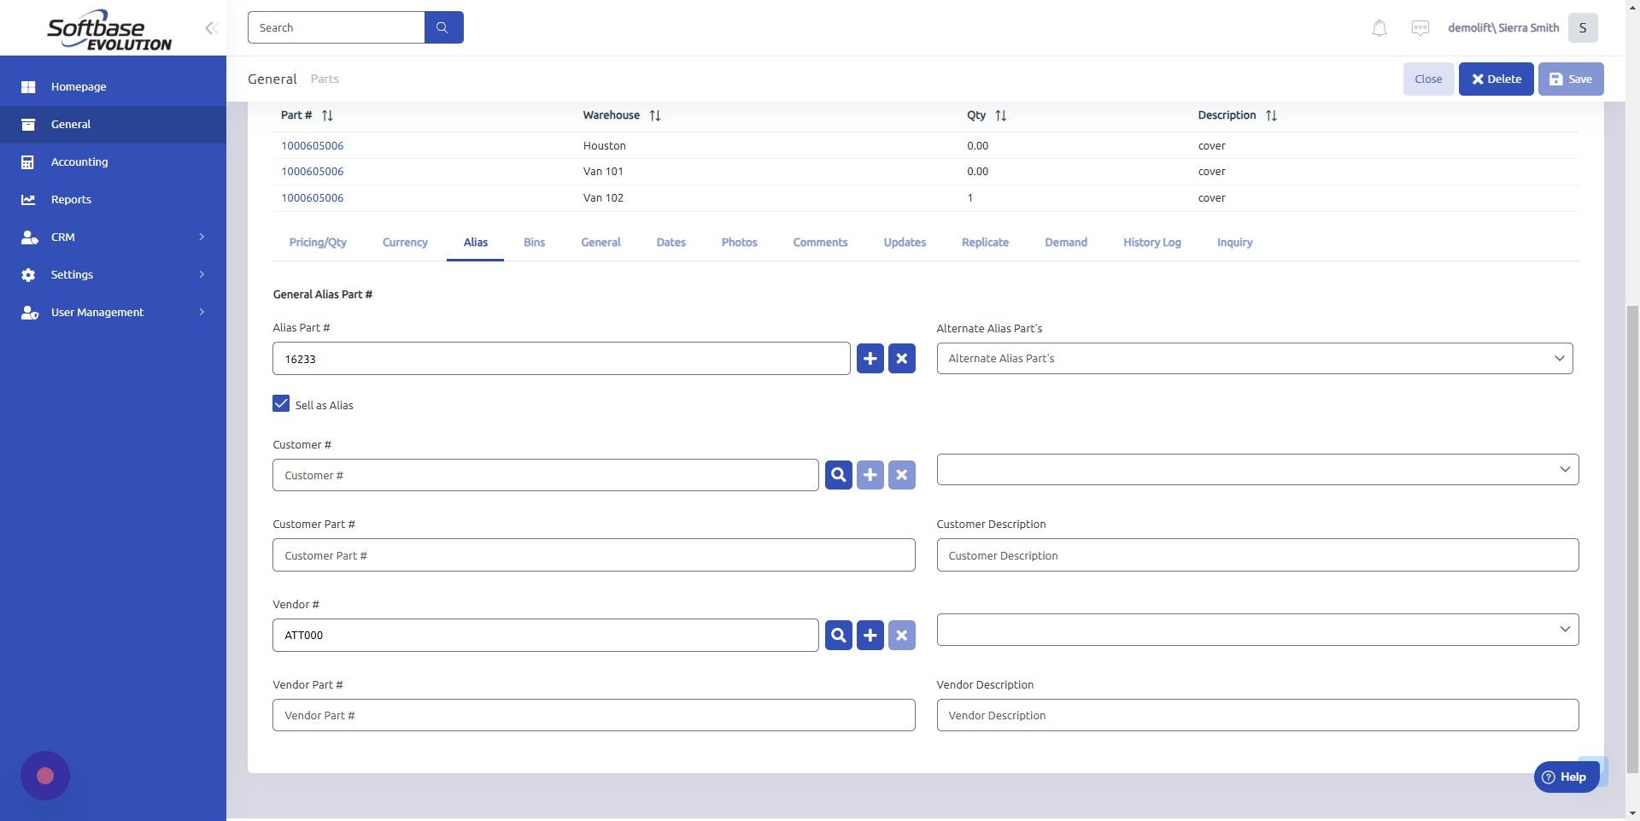Click the CRM people icon
1640x821 pixels.
29,237
